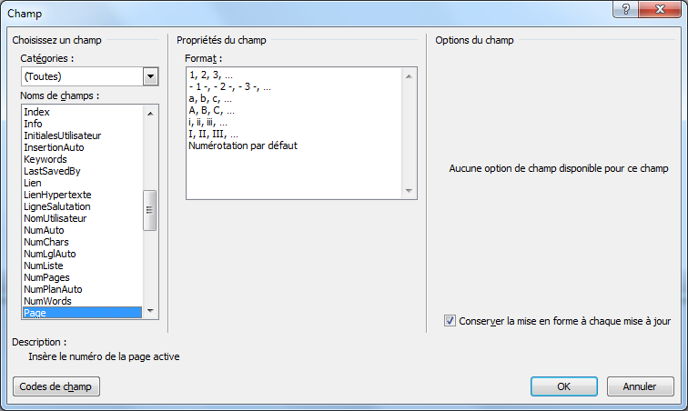The image size is (688, 411).
Task: Click field names list scroll-up arrow
Action: pyautogui.click(x=150, y=114)
